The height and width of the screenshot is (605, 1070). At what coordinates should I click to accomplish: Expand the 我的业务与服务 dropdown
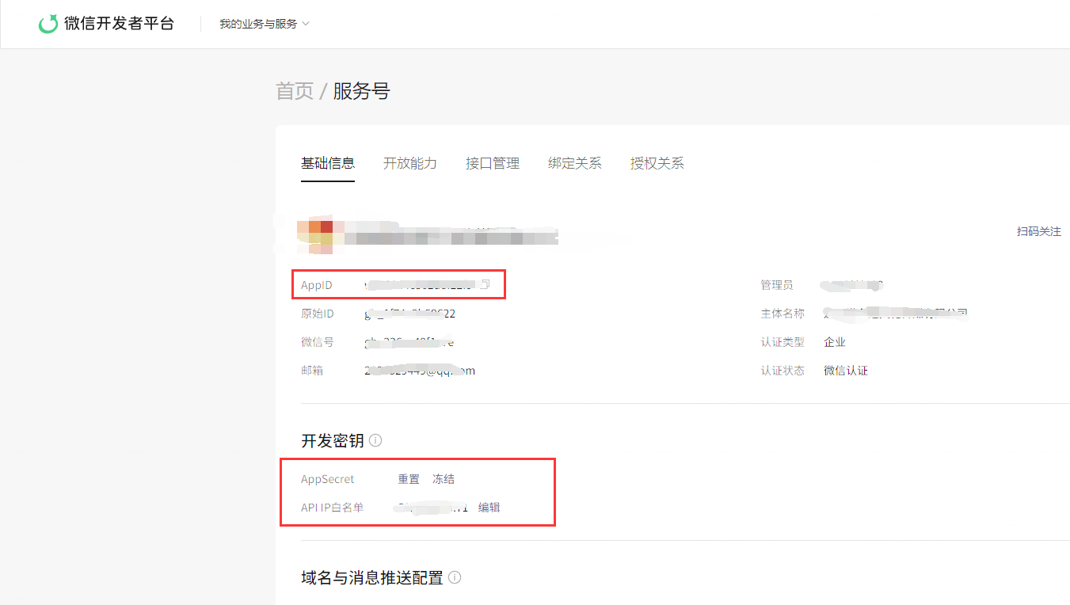point(265,24)
